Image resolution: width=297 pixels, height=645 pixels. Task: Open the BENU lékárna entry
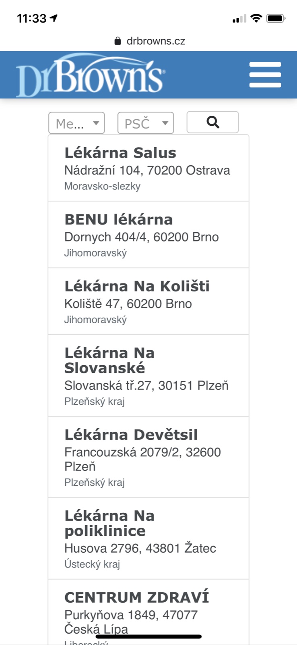(x=148, y=235)
